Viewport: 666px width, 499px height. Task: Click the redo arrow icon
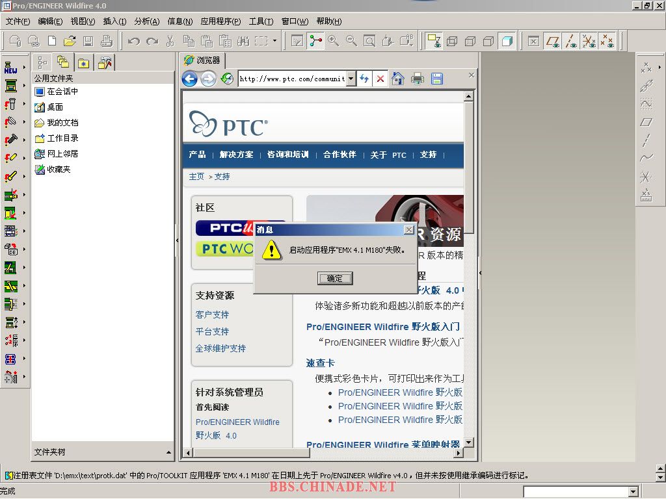click(152, 41)
